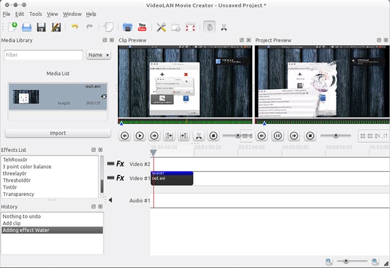Remove out.avi from Media List

click(x=104, y=96)
